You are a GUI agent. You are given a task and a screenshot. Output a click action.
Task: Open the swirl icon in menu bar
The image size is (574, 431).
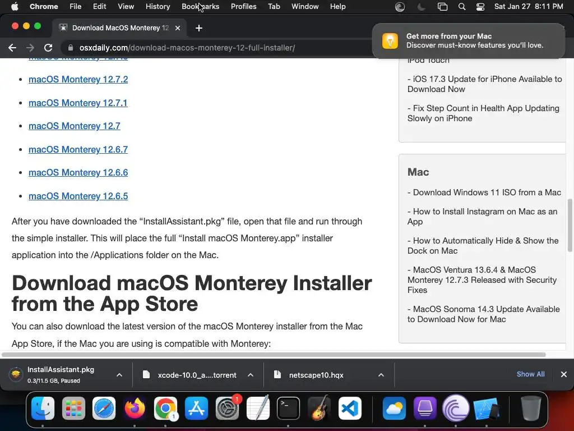pyautogui.click(x=400, y=7)
